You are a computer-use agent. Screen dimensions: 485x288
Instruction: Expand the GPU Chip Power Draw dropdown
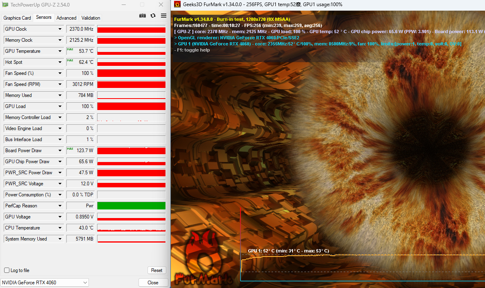[x=60, y=162]
